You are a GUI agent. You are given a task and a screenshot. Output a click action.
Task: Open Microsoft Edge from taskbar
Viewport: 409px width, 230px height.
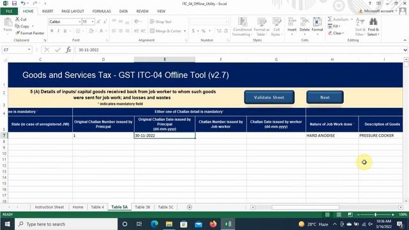tap(155, 224)
